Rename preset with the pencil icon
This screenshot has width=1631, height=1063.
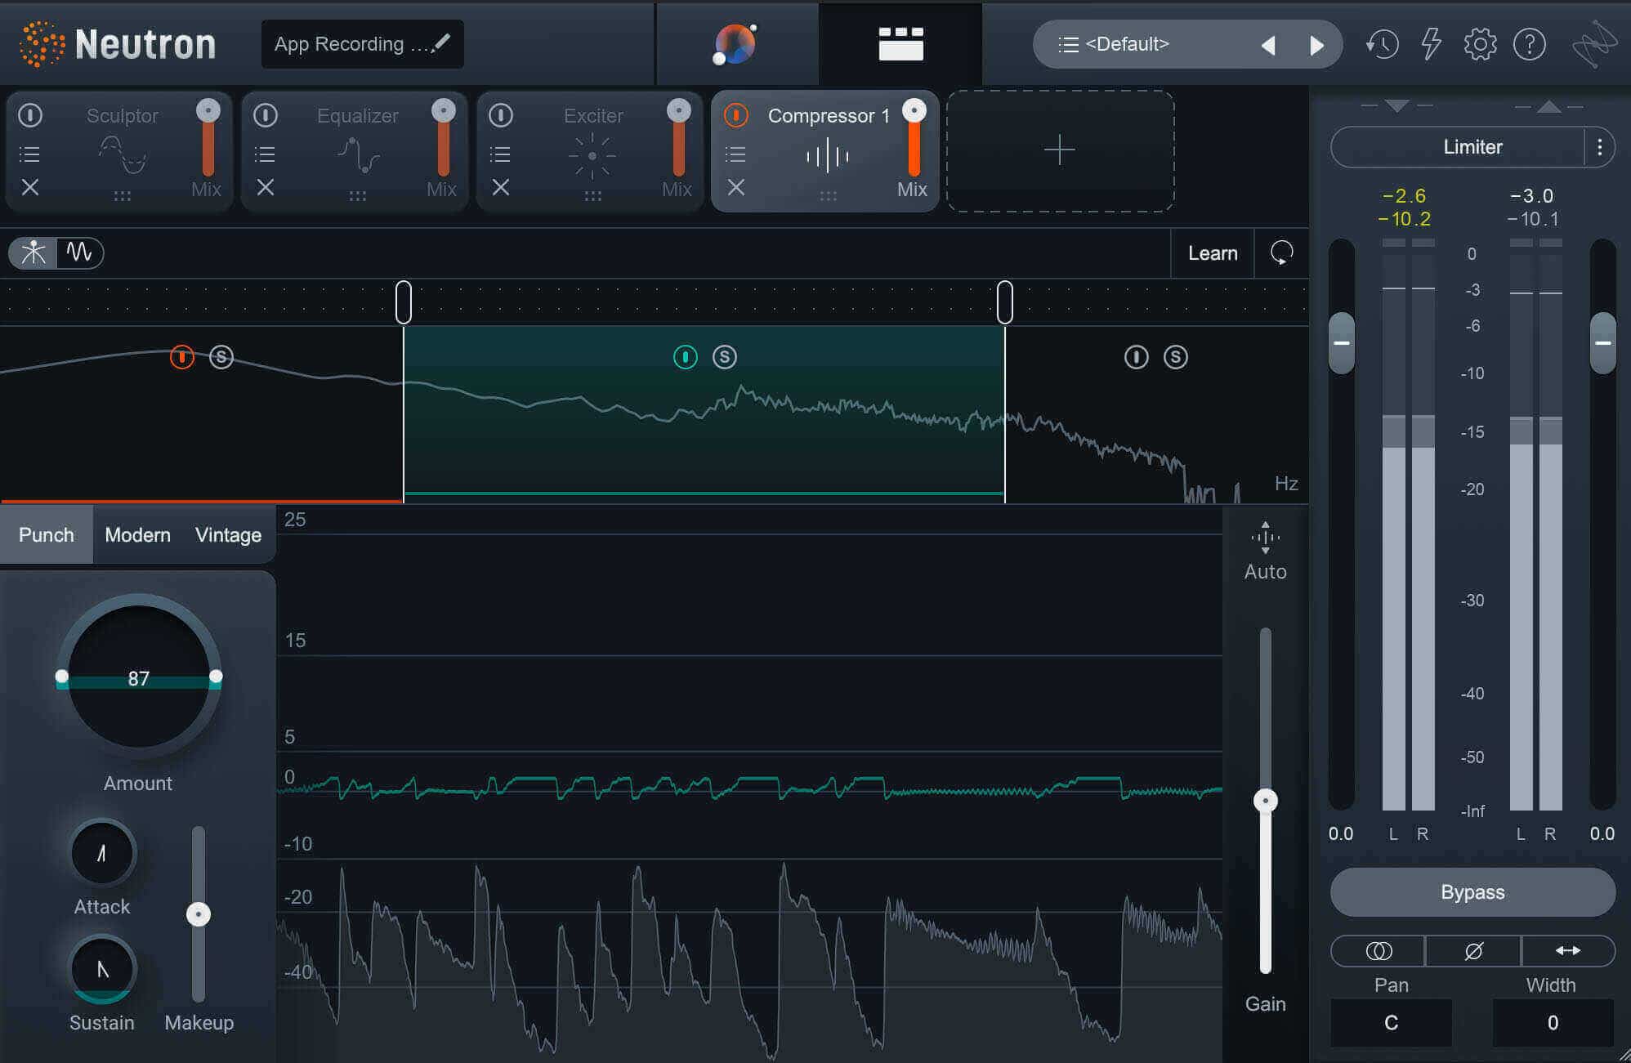pos(441,42)
